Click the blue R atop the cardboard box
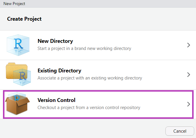The height and width of the screenshot is (138, 196). click(17, 97)
